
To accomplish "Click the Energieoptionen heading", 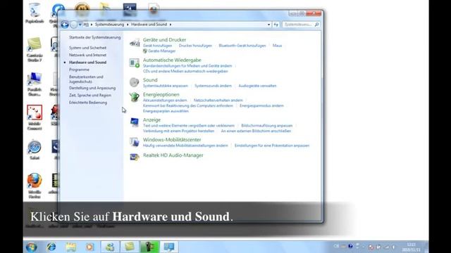I will [161, 94].
